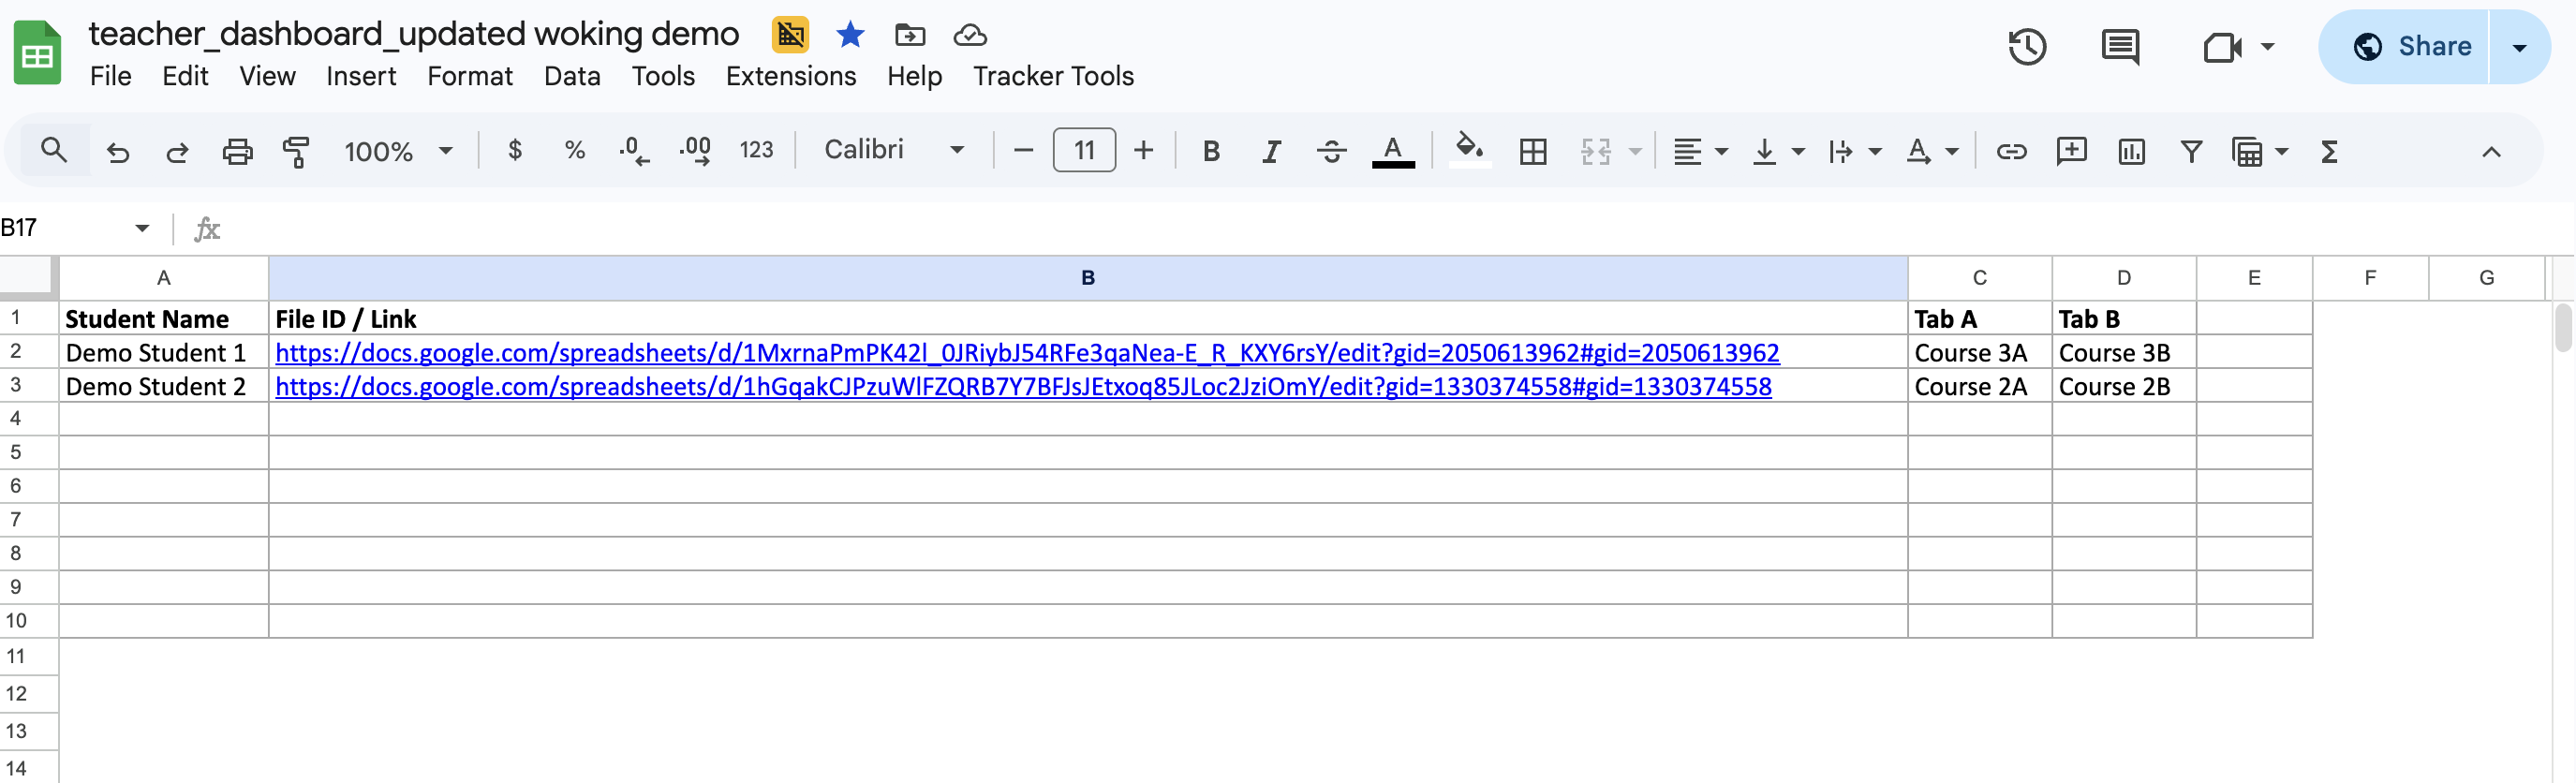Open the Calibri font dropdown

pyautogui.click(x=893, y=150)
